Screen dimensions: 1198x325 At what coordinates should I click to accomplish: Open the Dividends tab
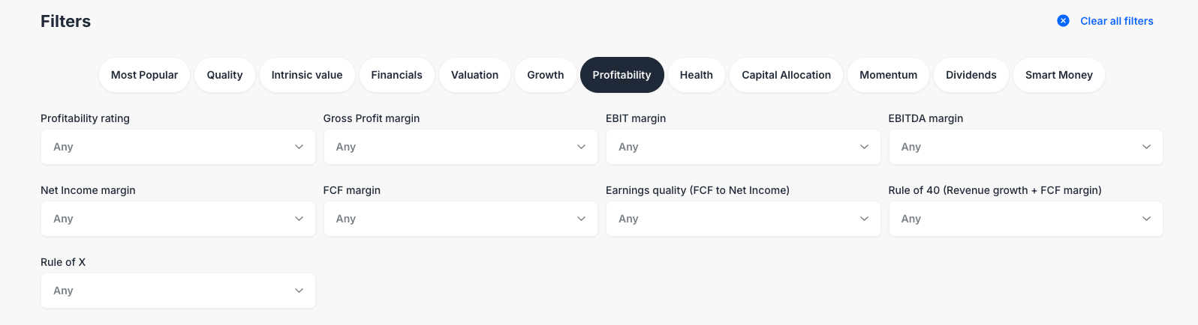click(x=971, y=75)
